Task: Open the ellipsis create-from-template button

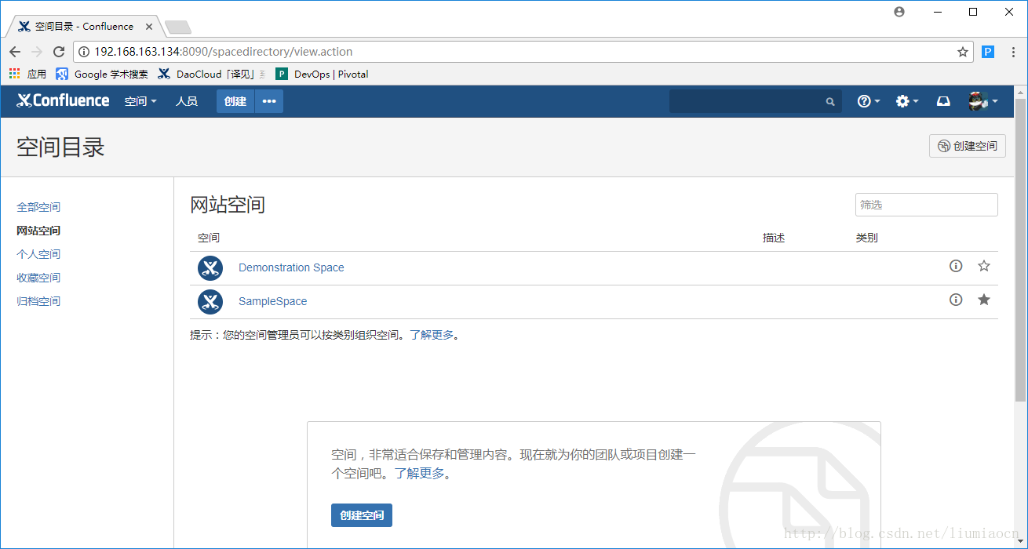Action: [x=269, y=101]
